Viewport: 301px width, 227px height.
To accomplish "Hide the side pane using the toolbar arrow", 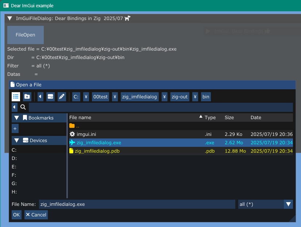I will tap(40, 97).
